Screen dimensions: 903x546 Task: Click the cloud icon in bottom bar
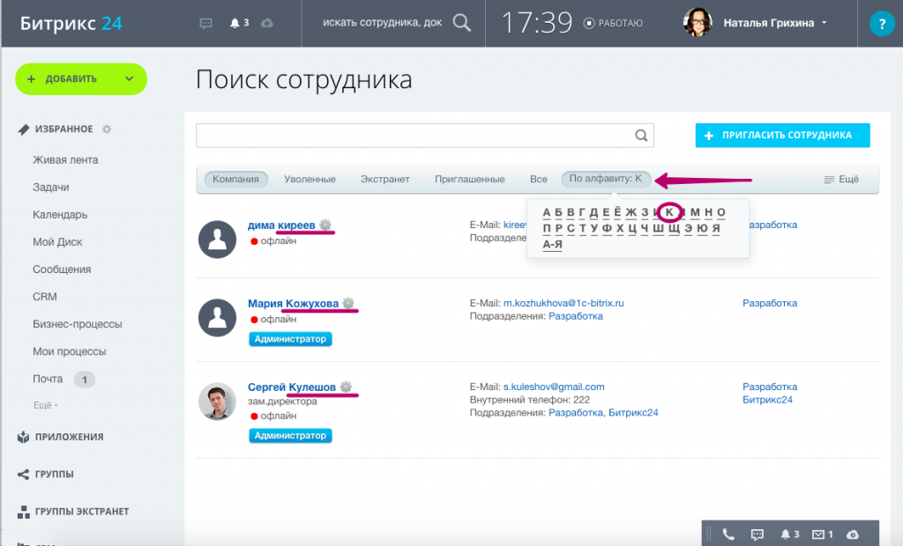(x=853, y=535)
